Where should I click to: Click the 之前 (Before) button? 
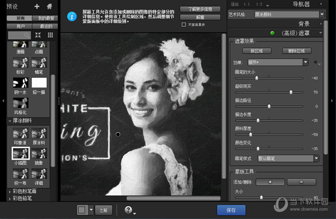coord(104,210)
